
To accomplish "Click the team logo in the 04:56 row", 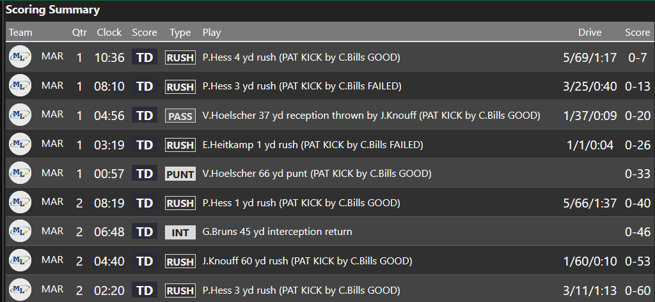I will (20, 115).
